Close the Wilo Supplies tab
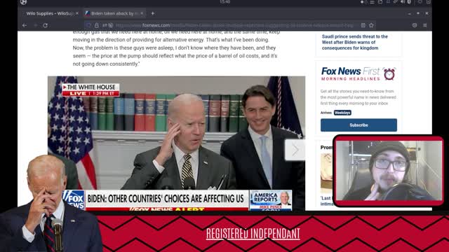The height and width of the screenshot is (252, 449). [x=77, y=13]
